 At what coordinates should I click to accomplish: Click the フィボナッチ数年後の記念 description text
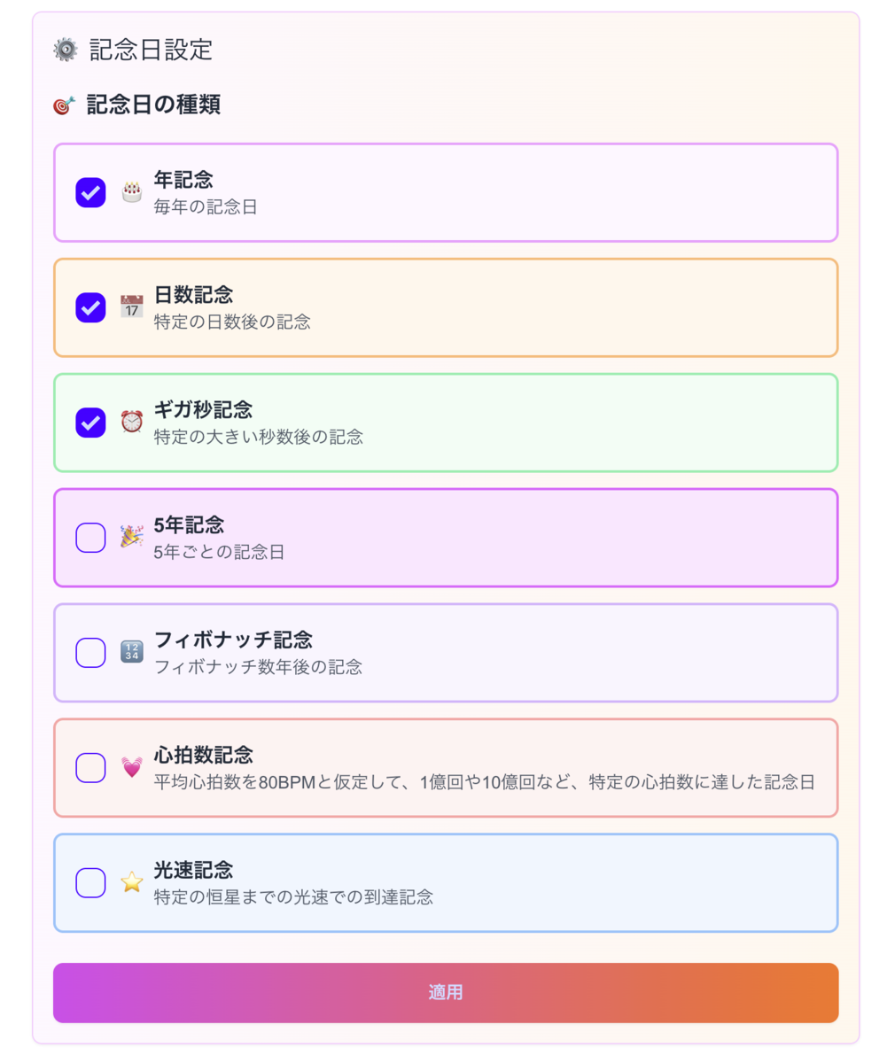[x=258, y=667]
